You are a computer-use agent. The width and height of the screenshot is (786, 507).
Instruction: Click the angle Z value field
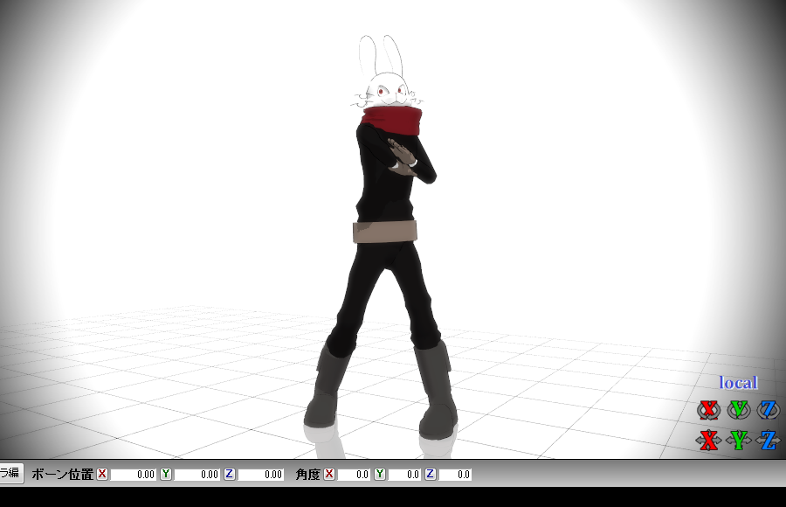click(x=455, y=475)
